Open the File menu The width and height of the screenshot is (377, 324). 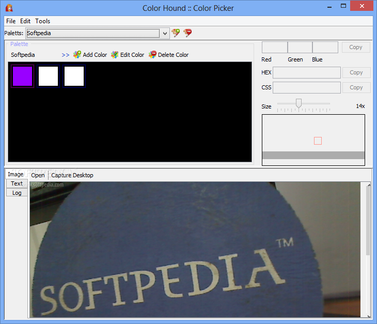(11, 21)
